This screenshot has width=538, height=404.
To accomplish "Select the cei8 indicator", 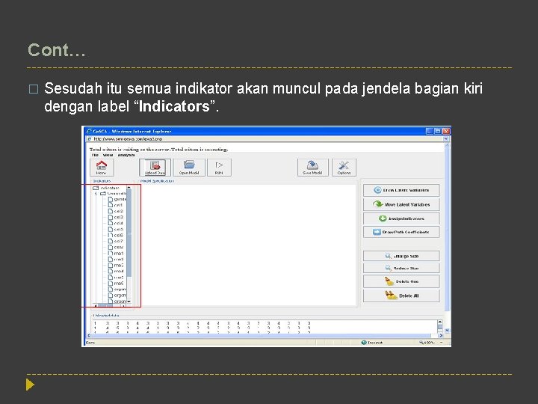I will 115,248.
